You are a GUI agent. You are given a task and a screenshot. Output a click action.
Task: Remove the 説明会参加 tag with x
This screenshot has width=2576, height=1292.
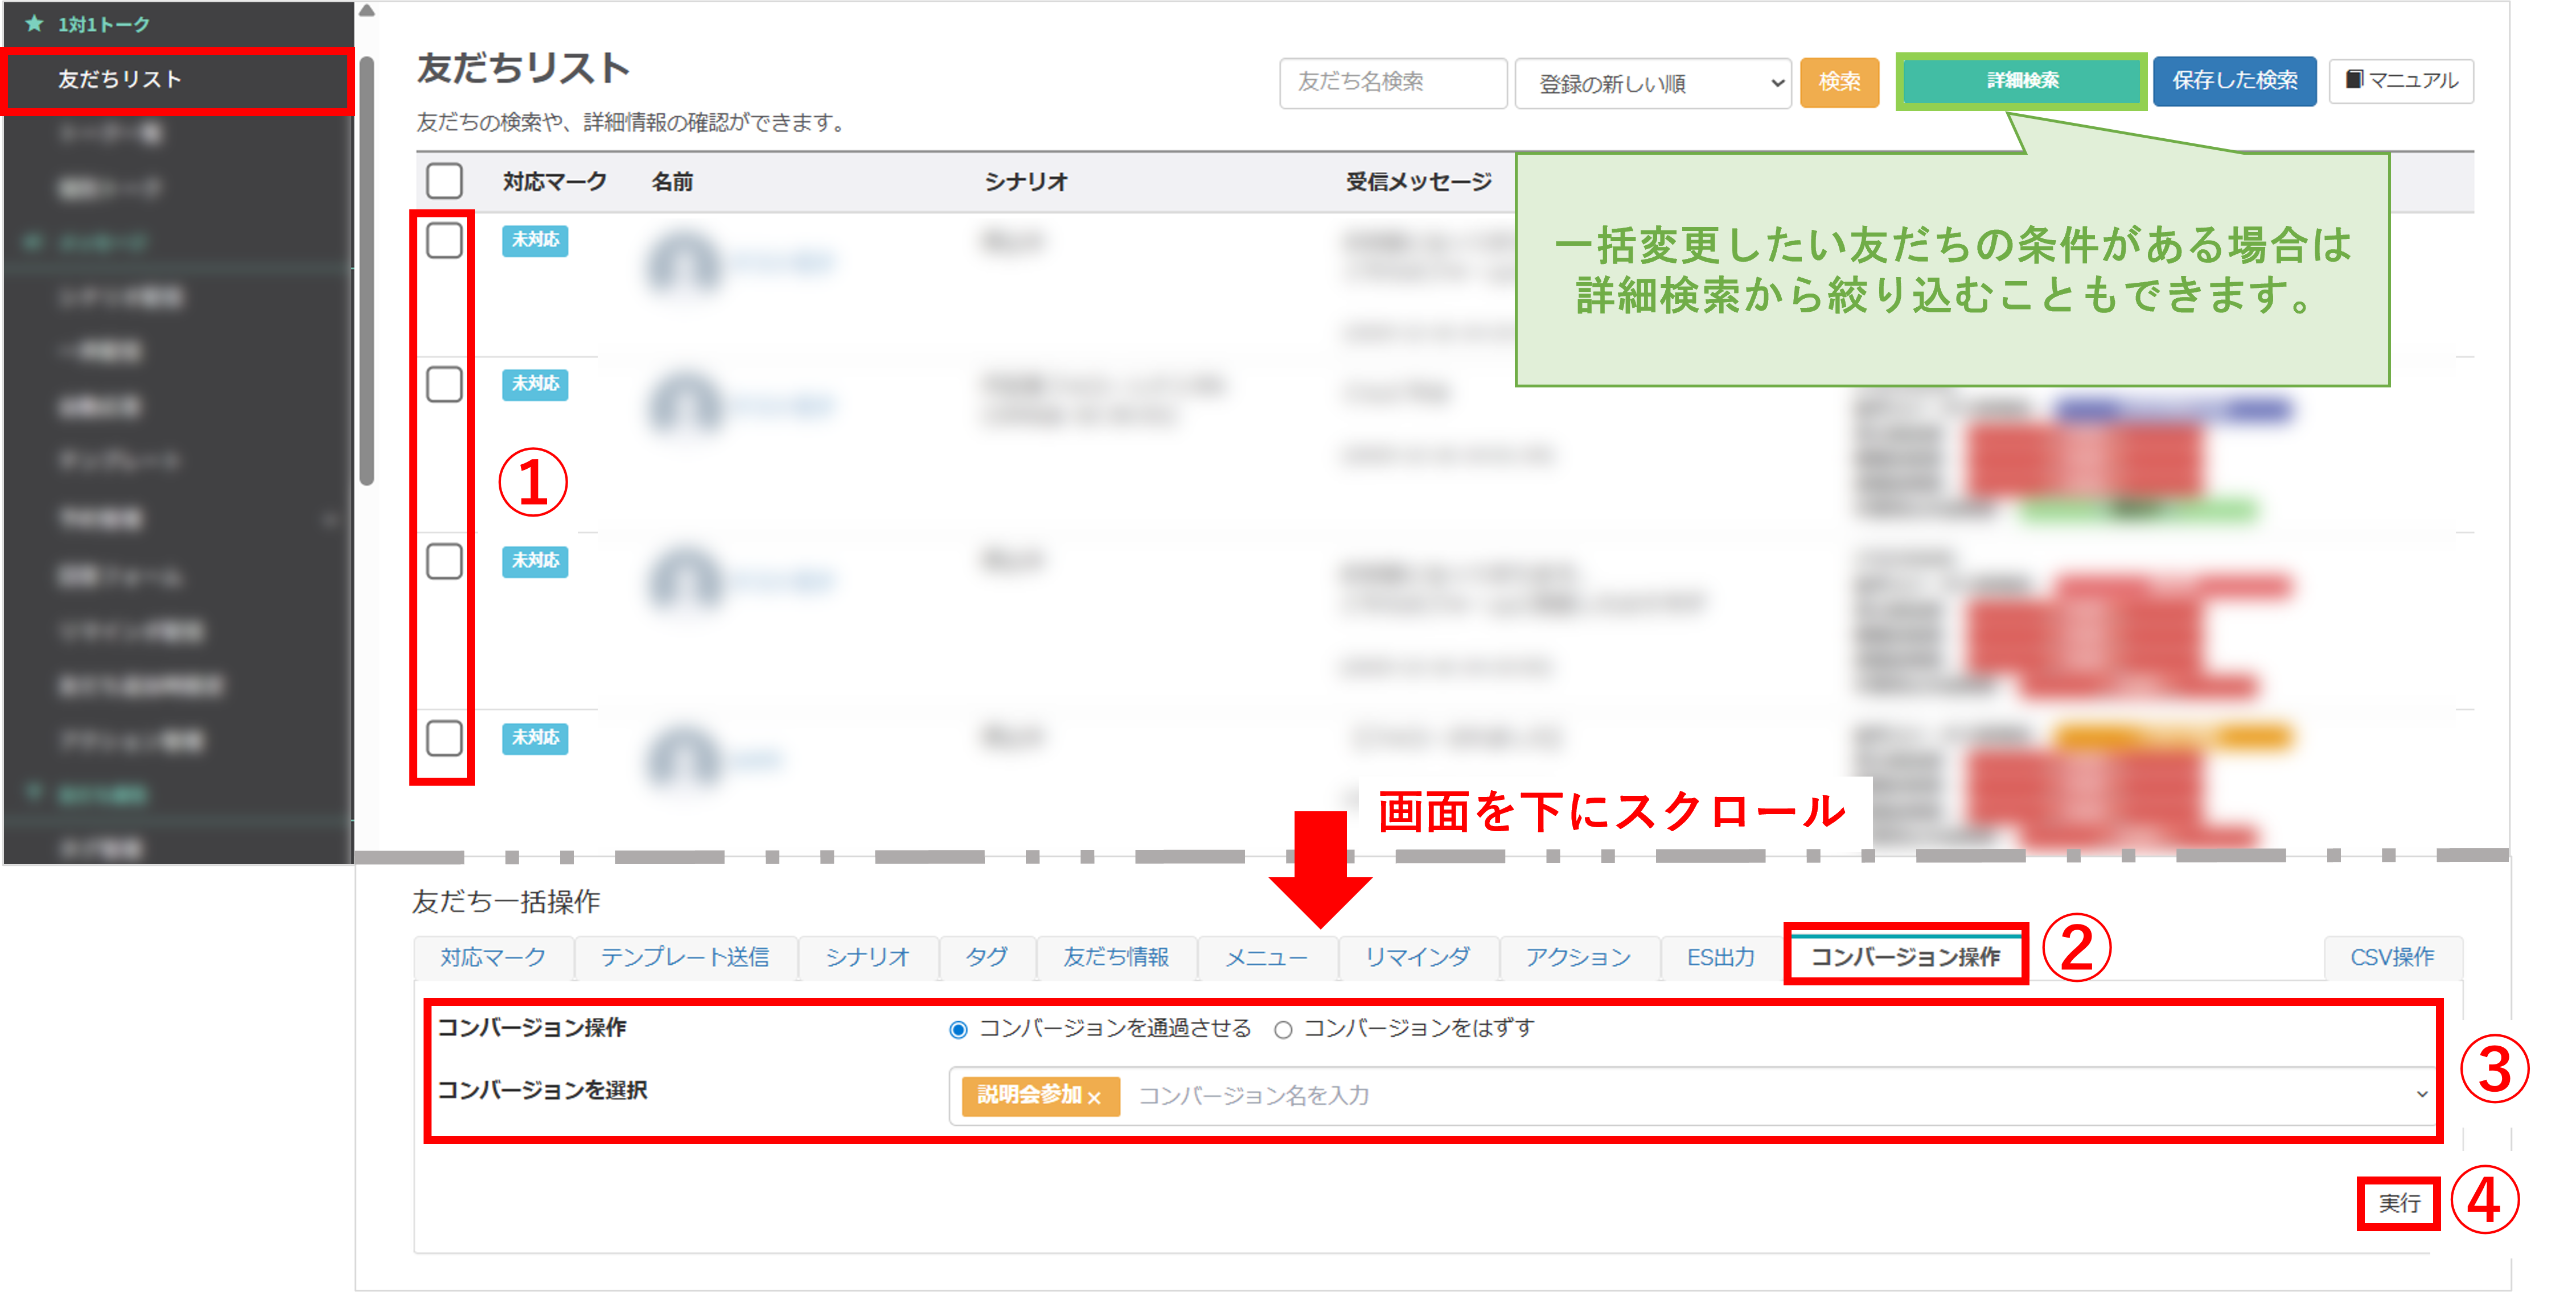(x=1094, y=1097)
